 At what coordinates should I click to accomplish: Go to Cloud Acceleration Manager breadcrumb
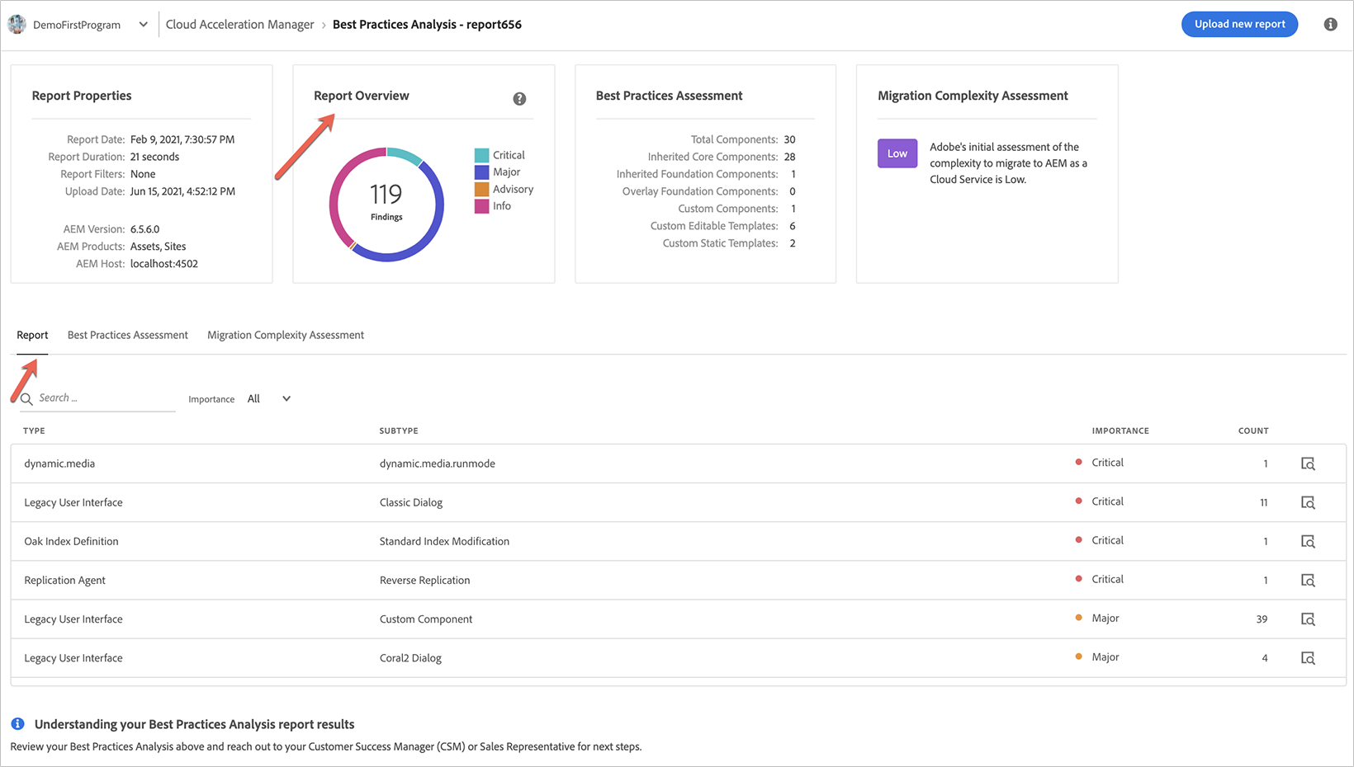pos(239,25)
